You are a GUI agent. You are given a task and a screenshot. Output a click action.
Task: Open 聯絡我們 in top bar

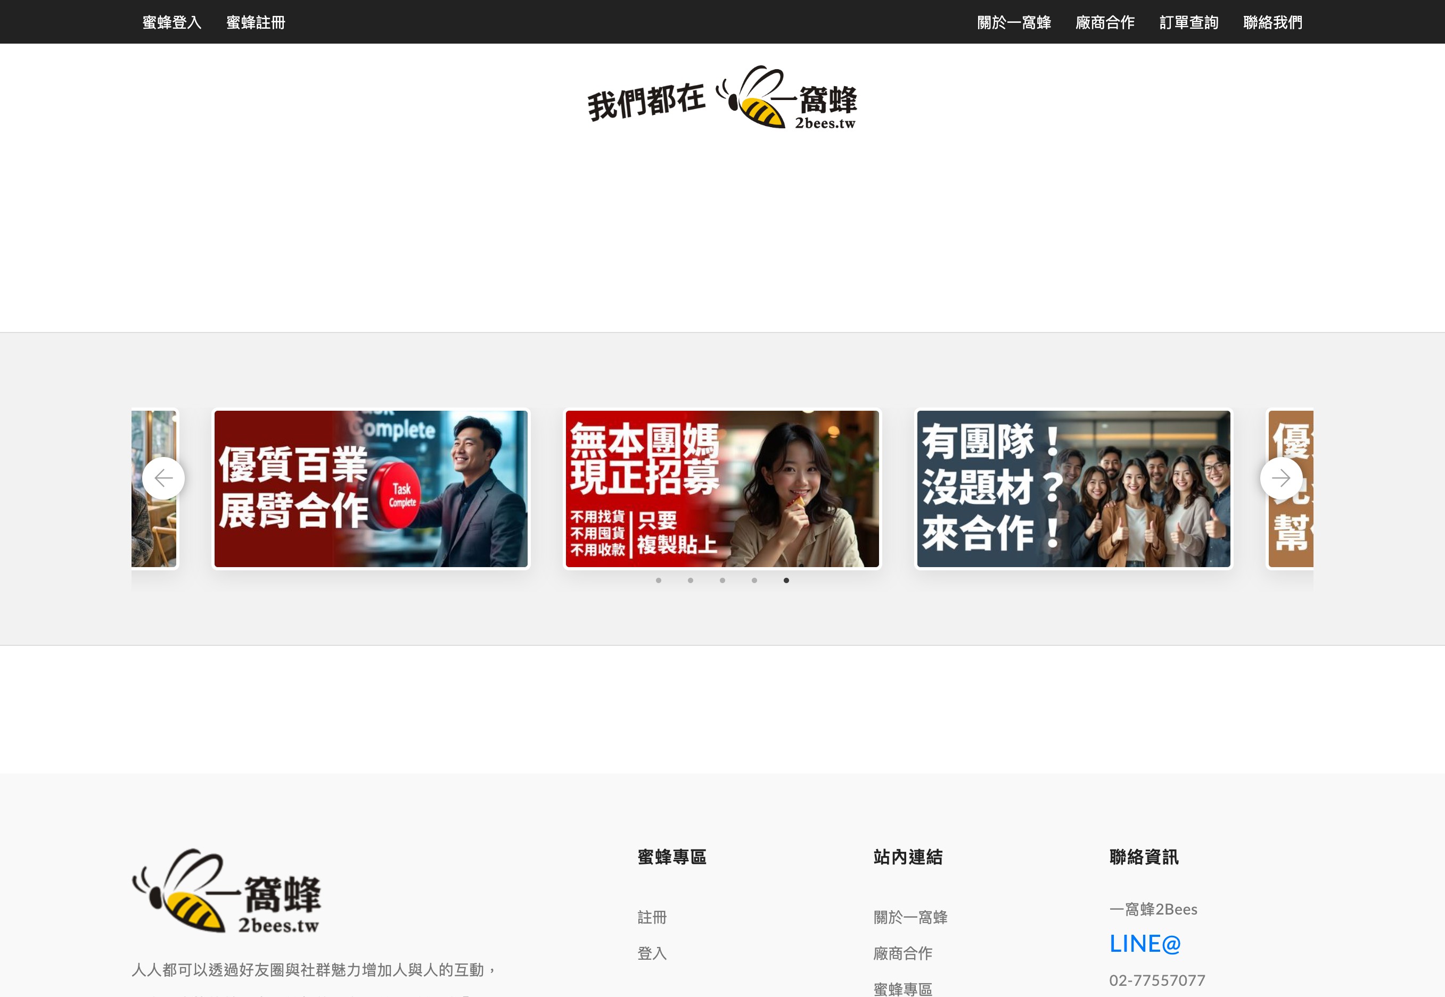point(1272,22)
